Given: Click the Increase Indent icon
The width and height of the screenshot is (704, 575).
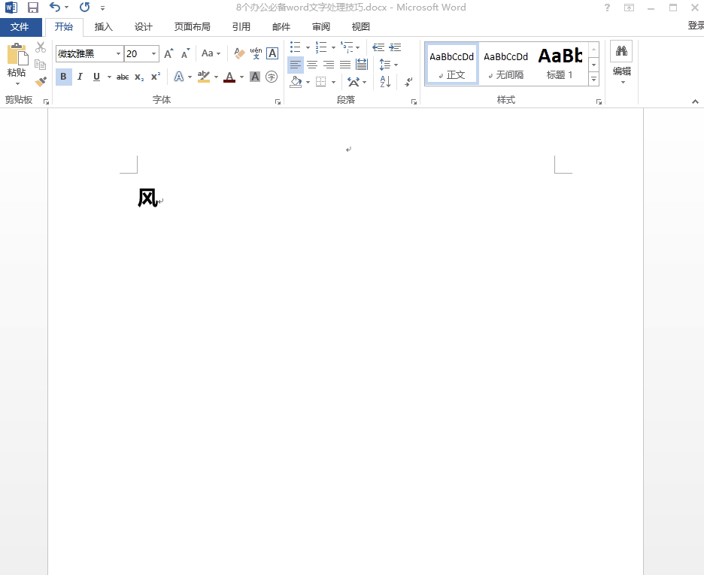Looking at the screenshot, I should point(395,47).
